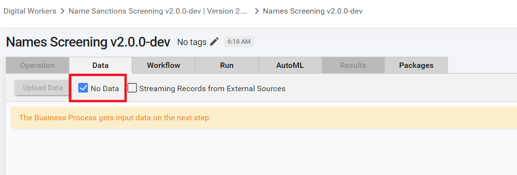
Task: Uncheck the No Data checkbox
Action: click(x=83, y=88)
